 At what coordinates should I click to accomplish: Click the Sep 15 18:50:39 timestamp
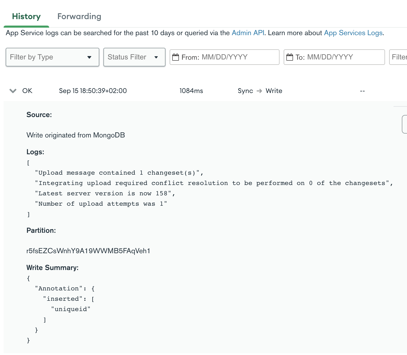pyautogui.click(x=93, y=91)
